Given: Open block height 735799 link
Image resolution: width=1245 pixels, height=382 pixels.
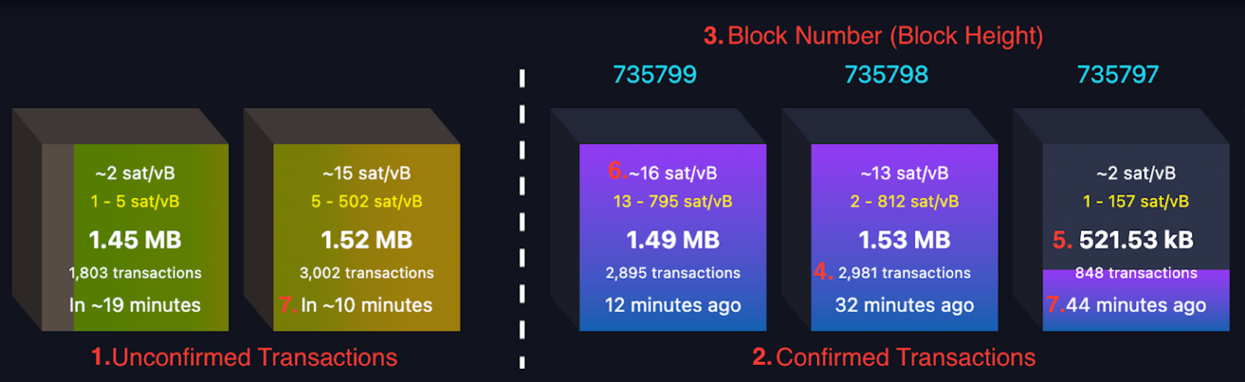Looking at the screenshot, I should (654, 75).
